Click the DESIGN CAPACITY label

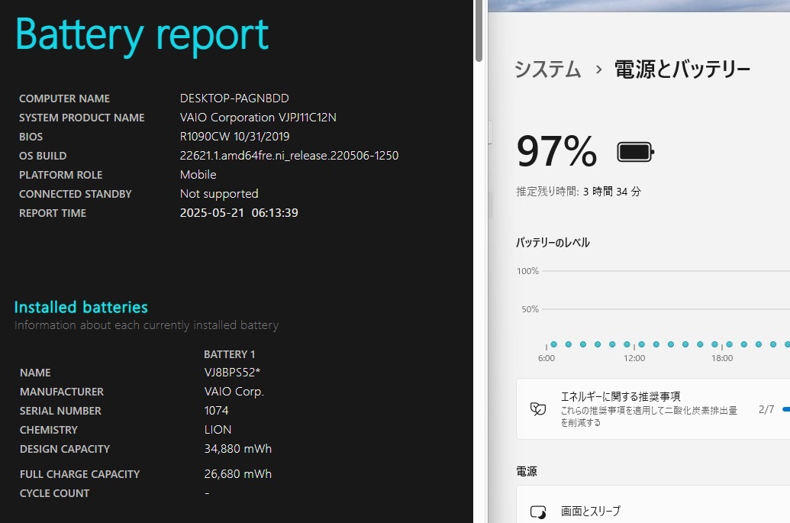point(64,449)
